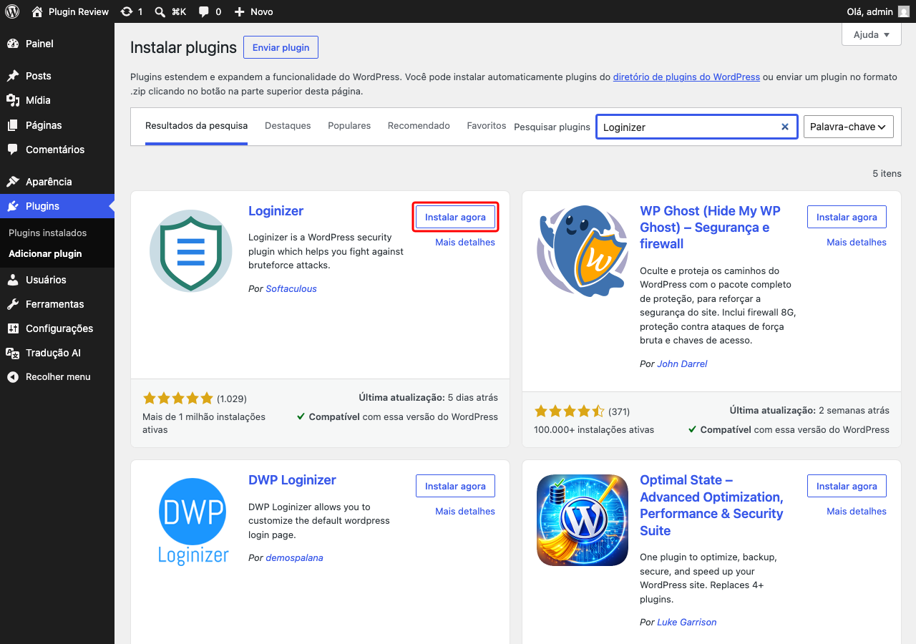Image resolution: width=916 pixels, height=644 pixels.
Task: Click the Pesquisar plugins label
Action: (552, 127)
